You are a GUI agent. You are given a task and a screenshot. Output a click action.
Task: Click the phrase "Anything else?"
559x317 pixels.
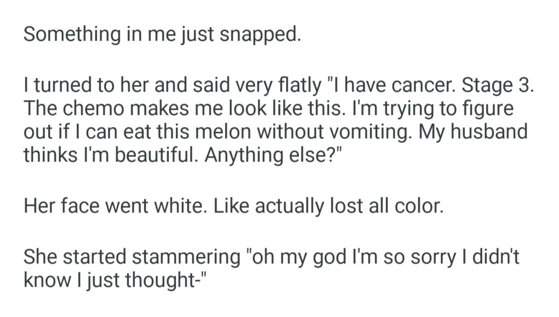click(x=277, y=155)
